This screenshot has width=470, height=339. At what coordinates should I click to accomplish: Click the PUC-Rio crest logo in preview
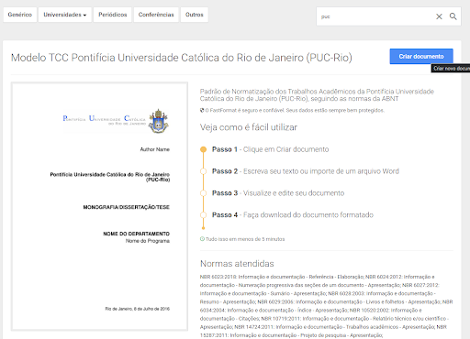tap(159, 121)
